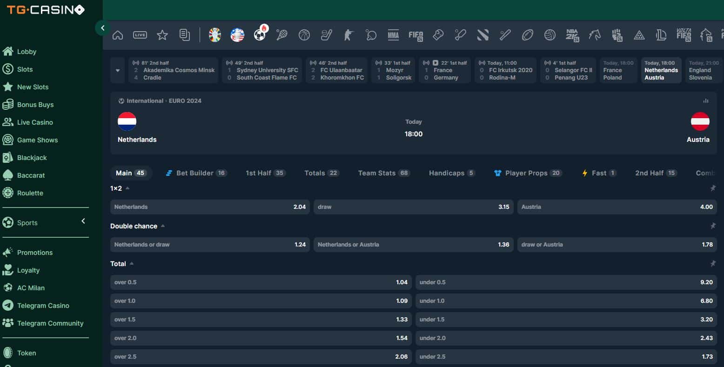Bet on Netherlands at 2.04
Screen dimensions: 724x367
(210, 207)
